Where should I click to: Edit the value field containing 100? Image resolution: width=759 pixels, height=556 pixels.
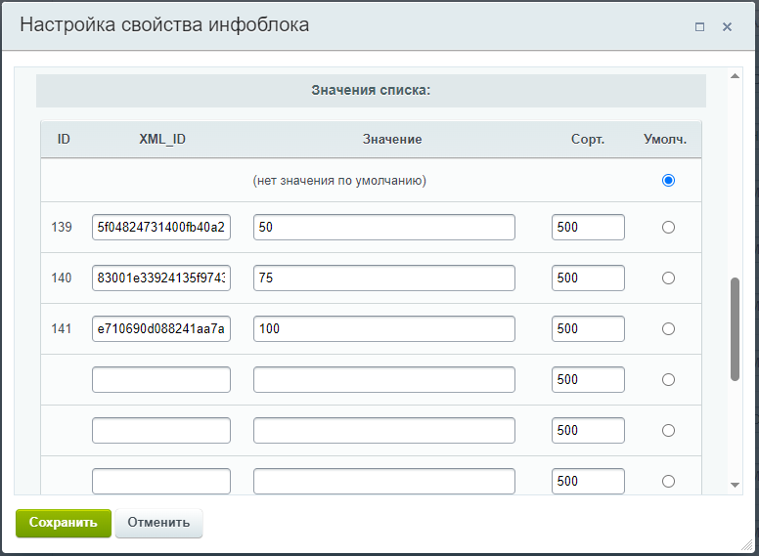click(383, 328)
